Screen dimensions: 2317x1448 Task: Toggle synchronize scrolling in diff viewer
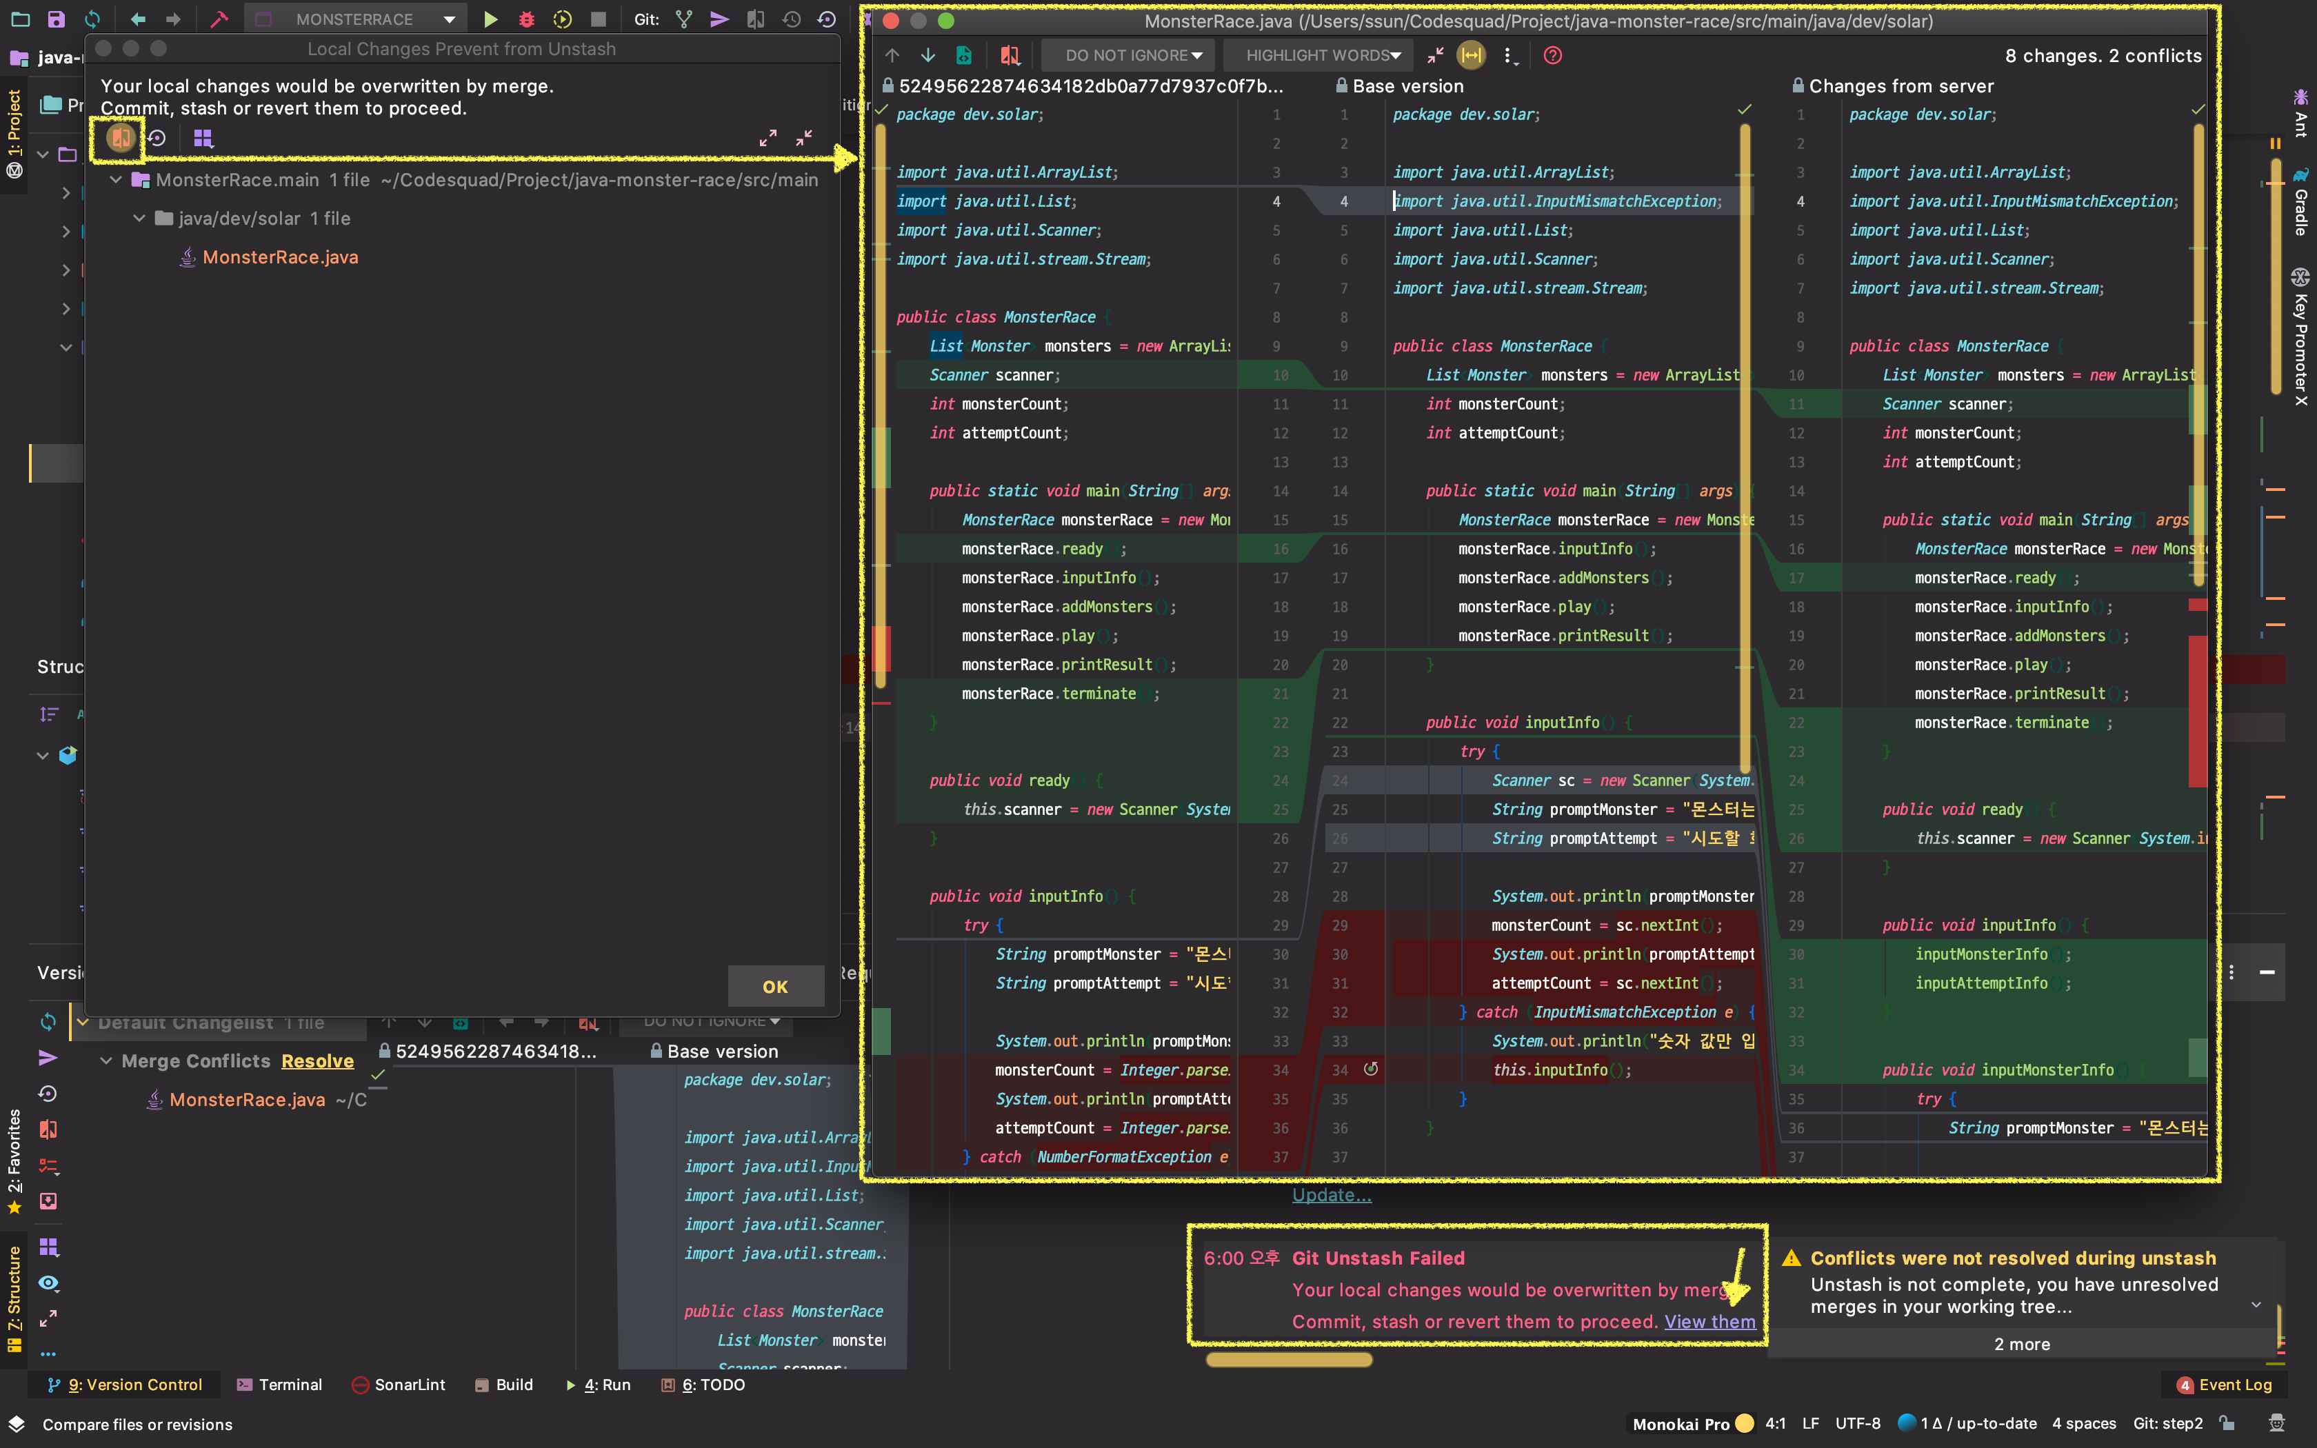pyautogui.click(x=1471, y=56)
